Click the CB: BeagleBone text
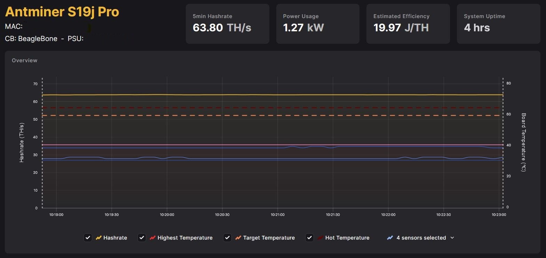Image resolution: width=546 pixels, height=258 pixels. 31,39
